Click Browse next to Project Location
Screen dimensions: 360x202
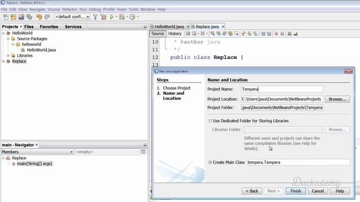click(337, 99)
